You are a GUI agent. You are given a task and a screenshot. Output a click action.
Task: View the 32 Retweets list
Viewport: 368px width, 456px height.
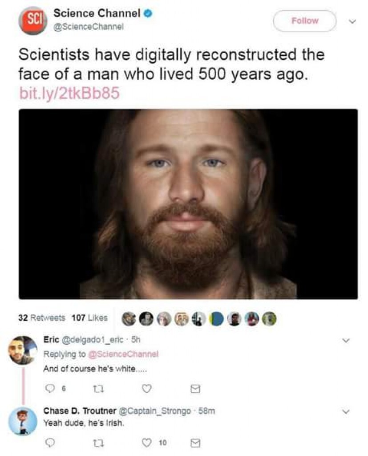(42, 318)
